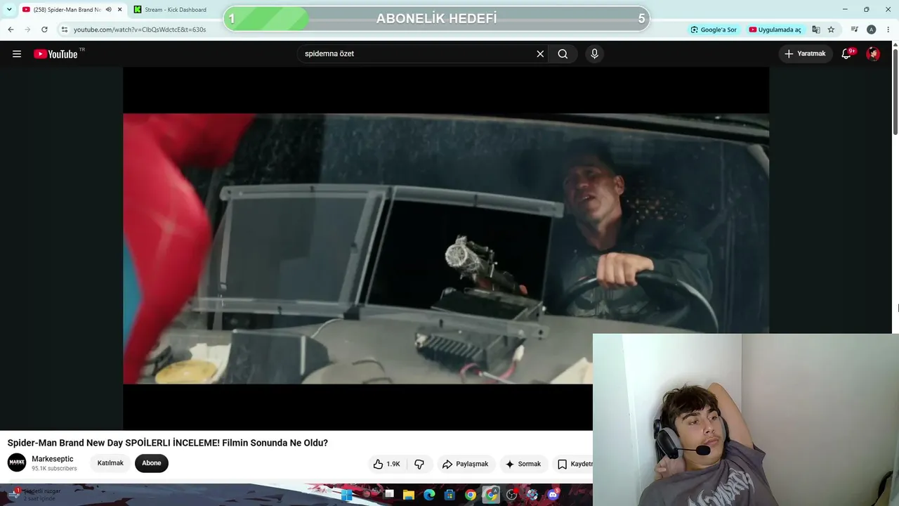
Task: Open the YouTube account avatar menu
Action: (x=873, y=54)
